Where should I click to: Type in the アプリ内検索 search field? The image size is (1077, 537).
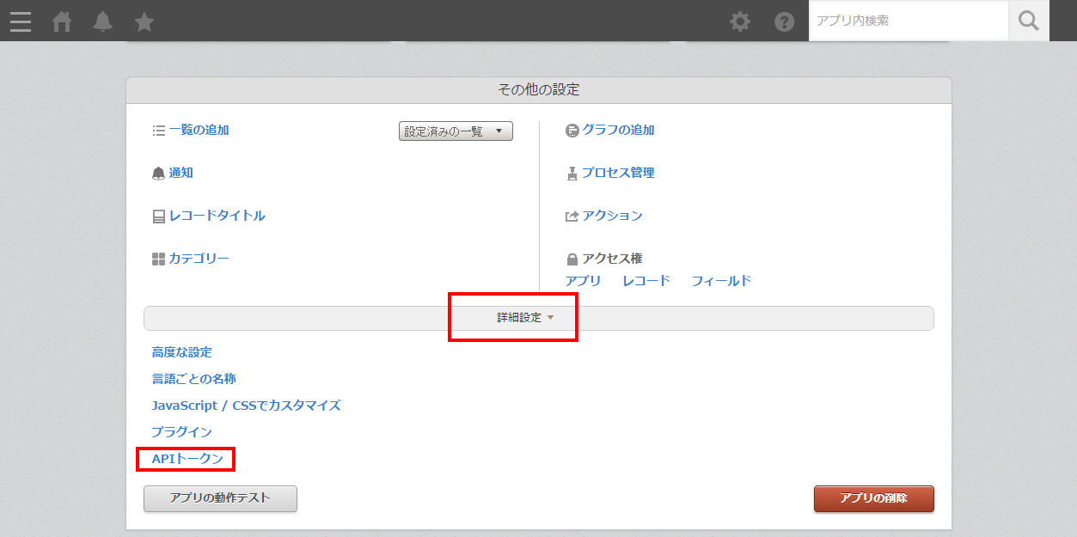pos(908,21)
